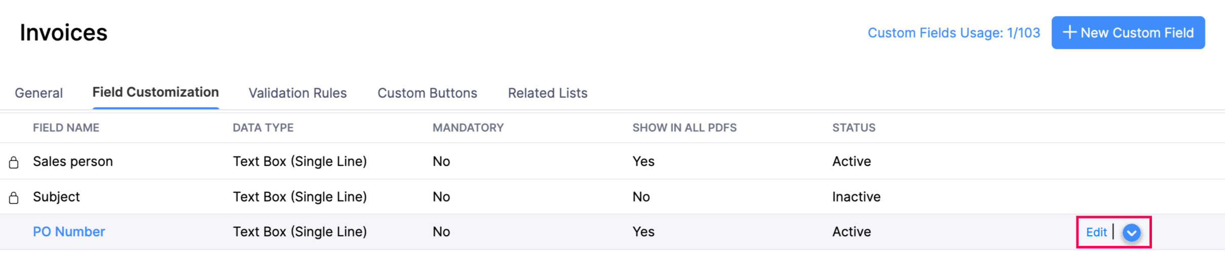Open the dropdown arrow next to Edit
This screenshot has height=253, width=1225.
coord(1131,233)
